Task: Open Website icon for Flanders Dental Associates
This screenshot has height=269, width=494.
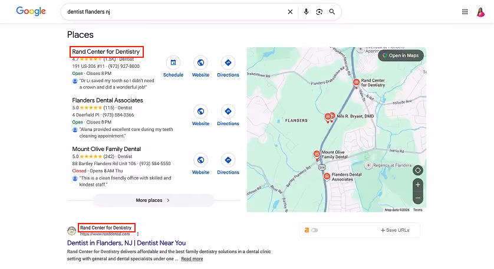Action: [200, 111]
